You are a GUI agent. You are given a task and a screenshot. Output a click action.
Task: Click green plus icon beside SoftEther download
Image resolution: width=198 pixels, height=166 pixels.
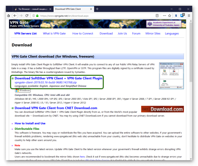click(13, 78)
